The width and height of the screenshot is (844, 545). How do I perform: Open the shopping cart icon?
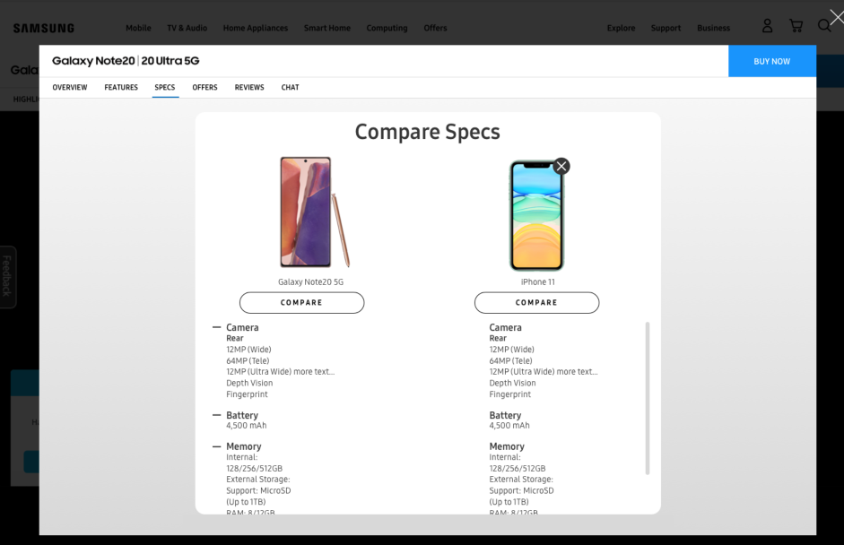click(796, 26)
